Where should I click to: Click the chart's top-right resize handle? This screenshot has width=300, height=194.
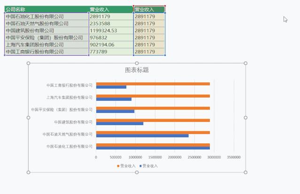[x=246, y=63]
